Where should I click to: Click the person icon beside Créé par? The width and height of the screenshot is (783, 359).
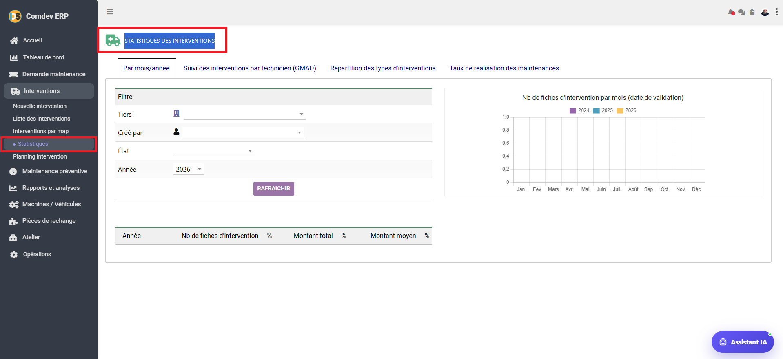(x=176, y=132)
